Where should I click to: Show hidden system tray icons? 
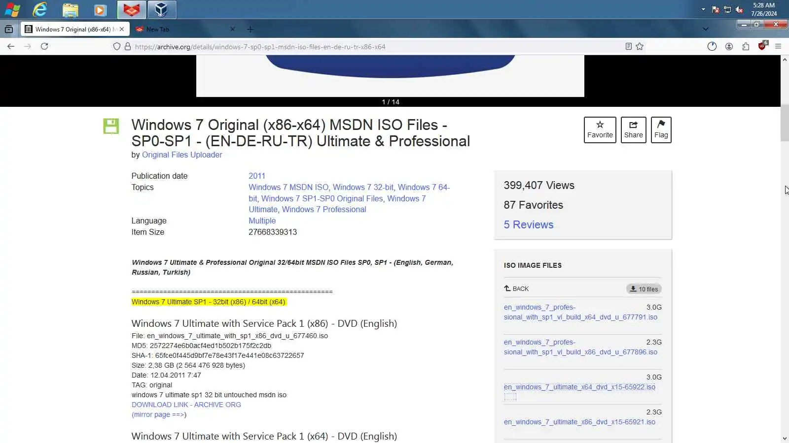[x=703, y=9]
